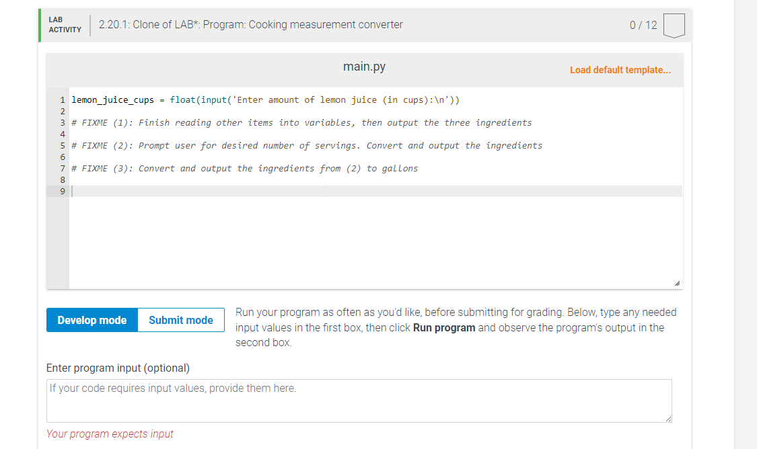This screenshot has height=449, width=757.
Task: Click the program input text box
Action: pyautogui.click(x=359, y=401)
